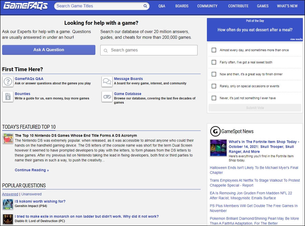The image size is (305, 226).
Task: Open the Games menu
Action: (x=263, y=6)
